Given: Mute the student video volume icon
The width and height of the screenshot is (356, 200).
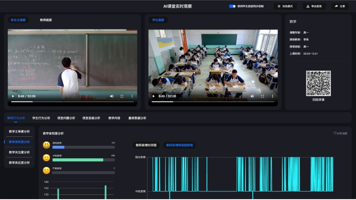Looking at the screenshot, I should [252, 96].
